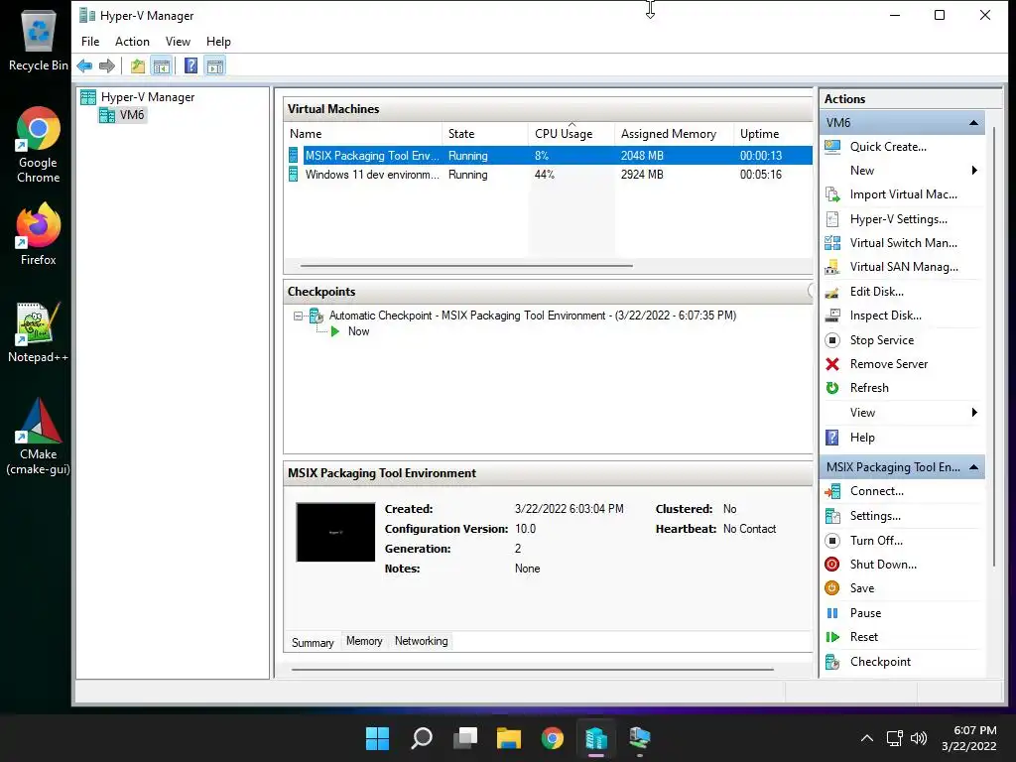Click the red Shut Down icon

pyautogui.click(x=832, y=565)
